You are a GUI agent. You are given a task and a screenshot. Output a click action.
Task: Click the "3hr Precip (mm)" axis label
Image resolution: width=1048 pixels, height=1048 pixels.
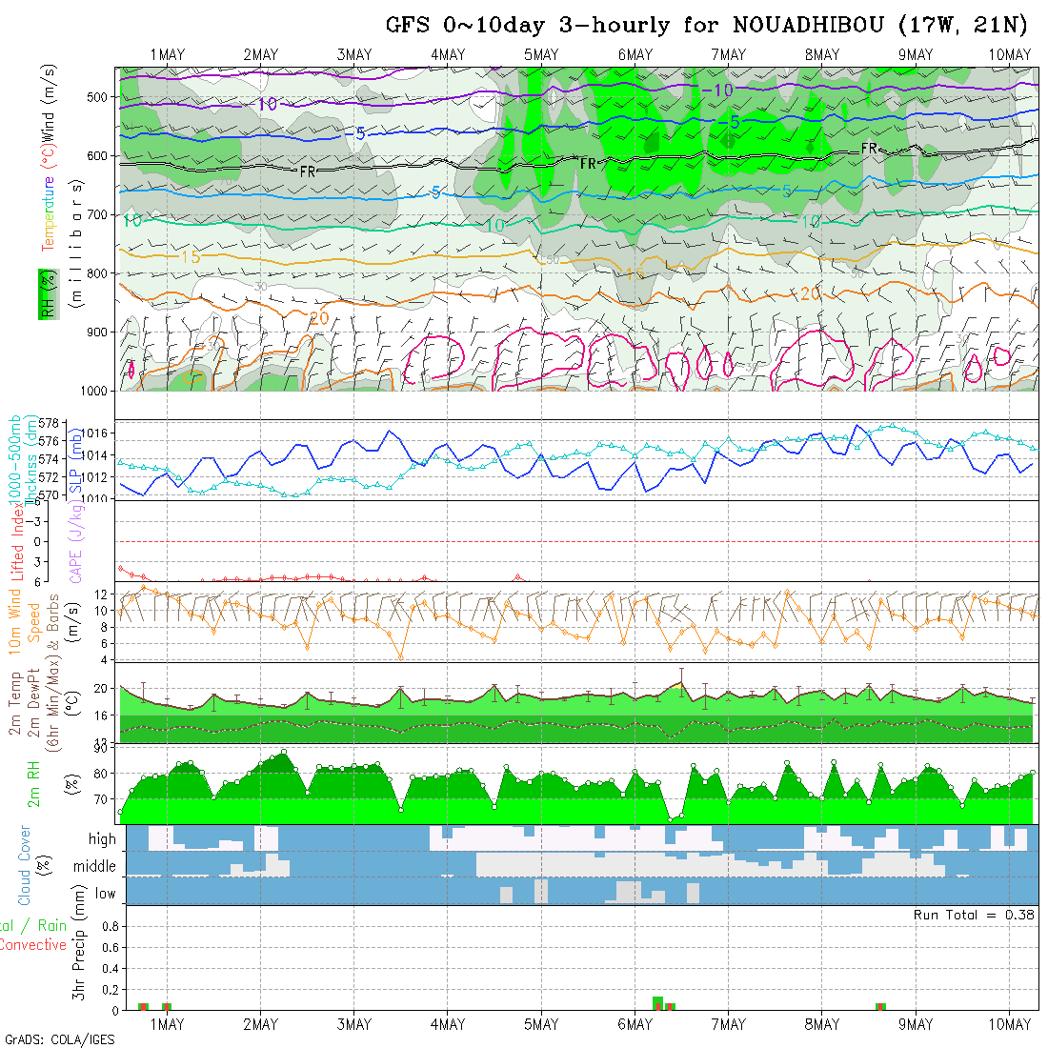click(79, 957)
